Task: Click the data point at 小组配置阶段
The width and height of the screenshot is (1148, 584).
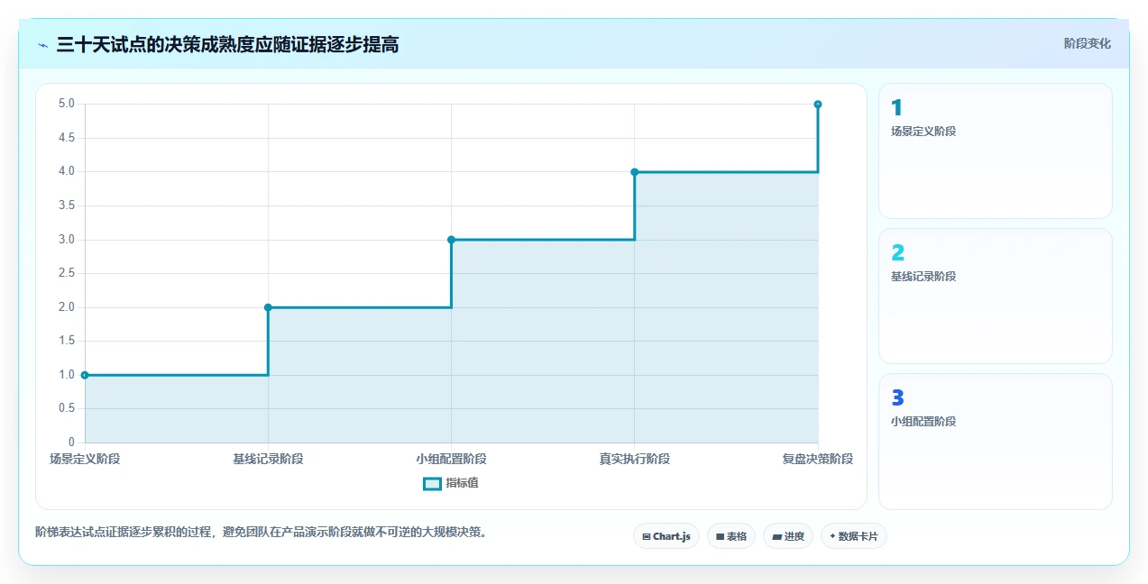Action: point(451,240)
